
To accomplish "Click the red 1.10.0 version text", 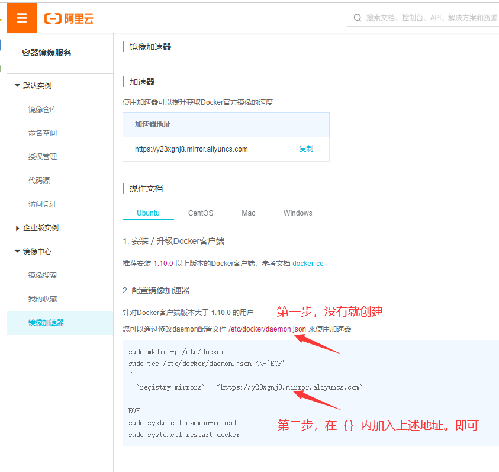I will [163, 264].
